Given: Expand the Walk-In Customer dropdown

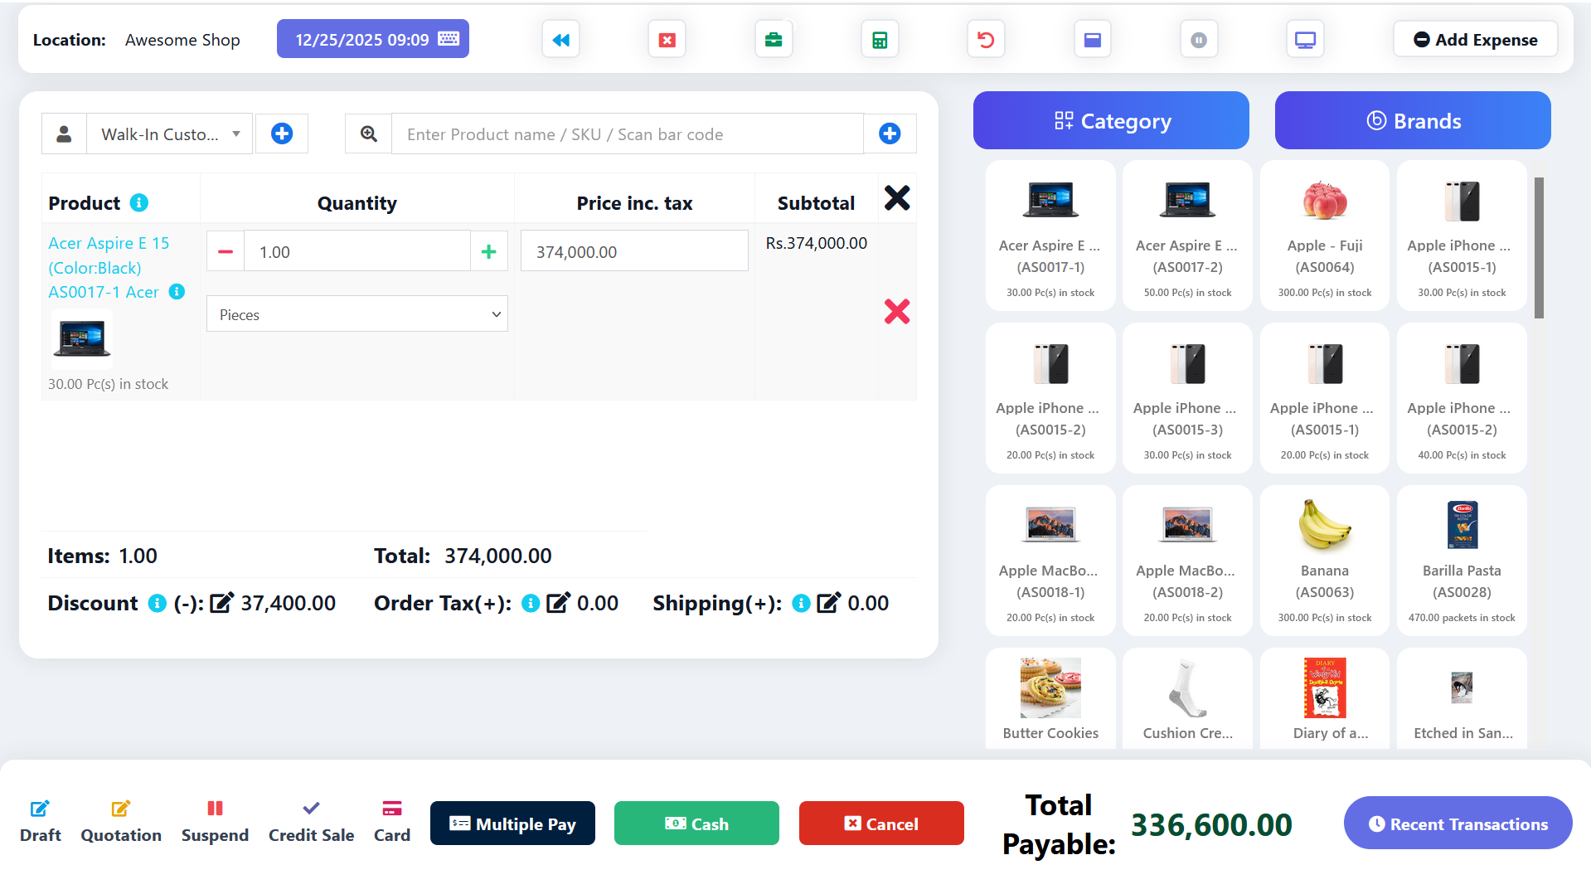Looking at the screenshot, I should coord(169,134).
